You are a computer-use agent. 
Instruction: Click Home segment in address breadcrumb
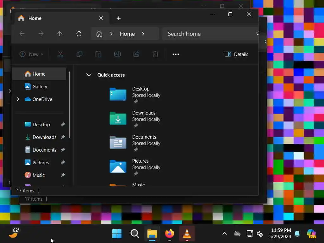tap(127, 34)
